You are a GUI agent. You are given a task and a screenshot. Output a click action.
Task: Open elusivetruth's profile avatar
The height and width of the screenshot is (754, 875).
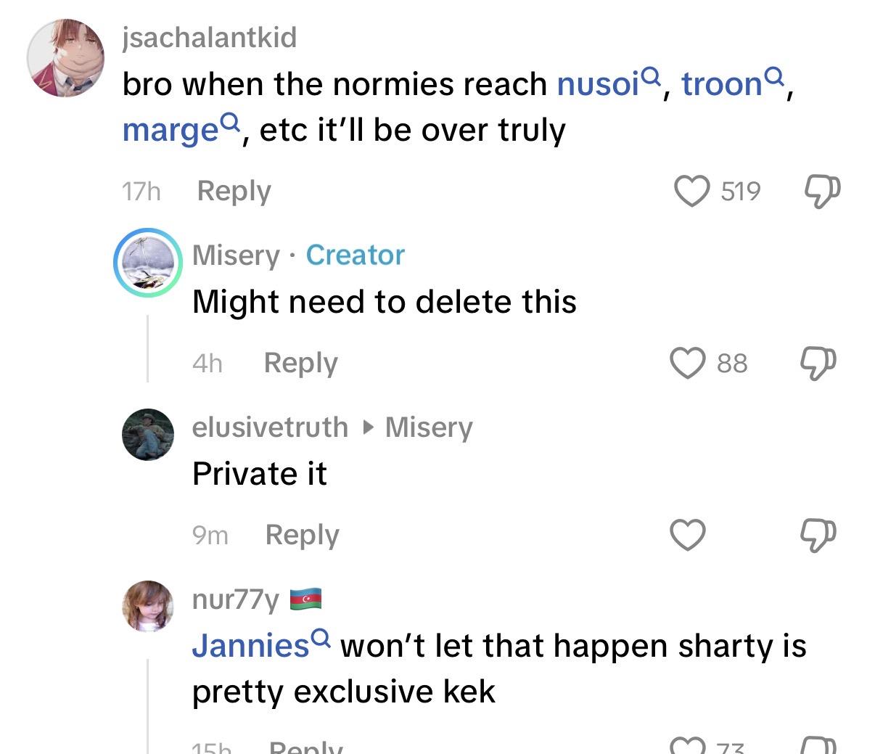[148, 435]
